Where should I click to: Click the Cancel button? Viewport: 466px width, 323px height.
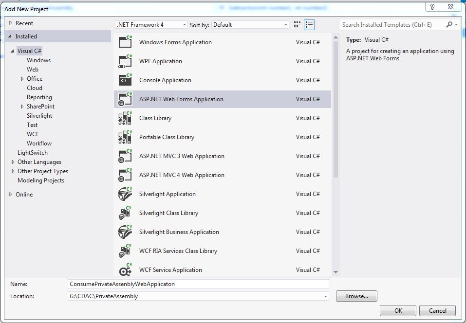point(437,310)
